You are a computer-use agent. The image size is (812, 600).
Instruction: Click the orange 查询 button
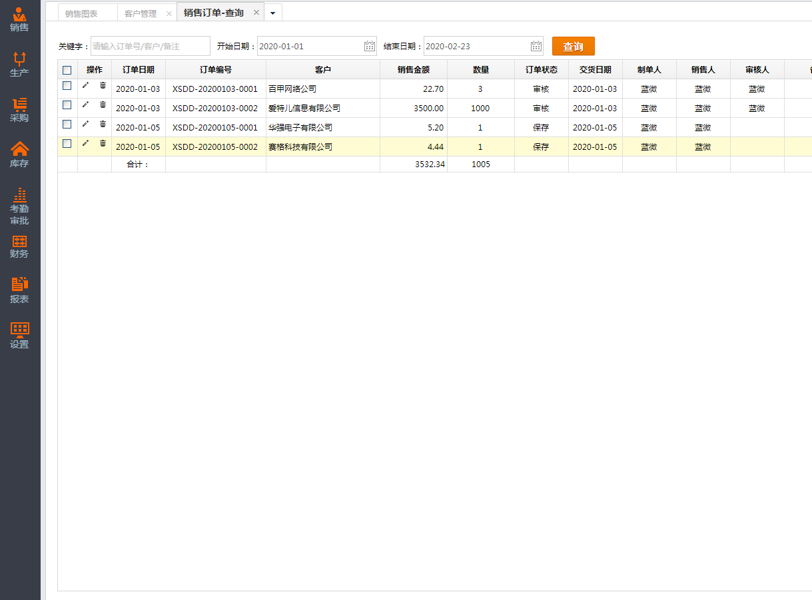click(573, 46)
